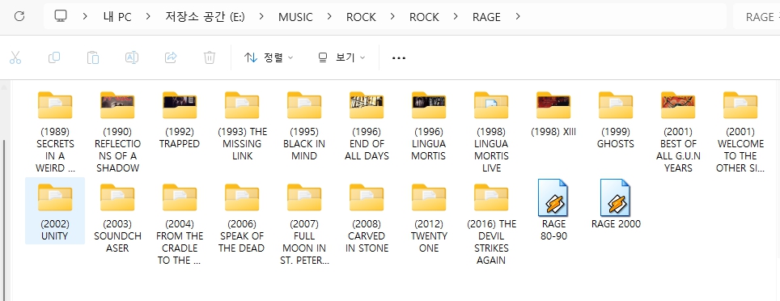Select the (1999) GHOSTS folder icon
Screen dimensions: 780x301
(616, 105)
